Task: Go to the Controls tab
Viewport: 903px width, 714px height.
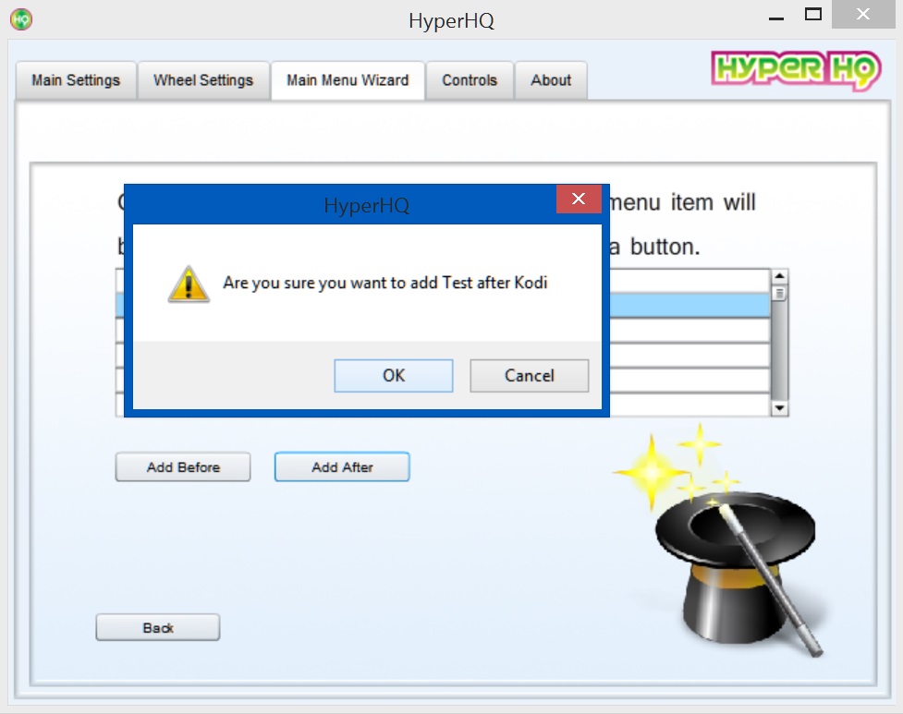Action: pos(470,80)
